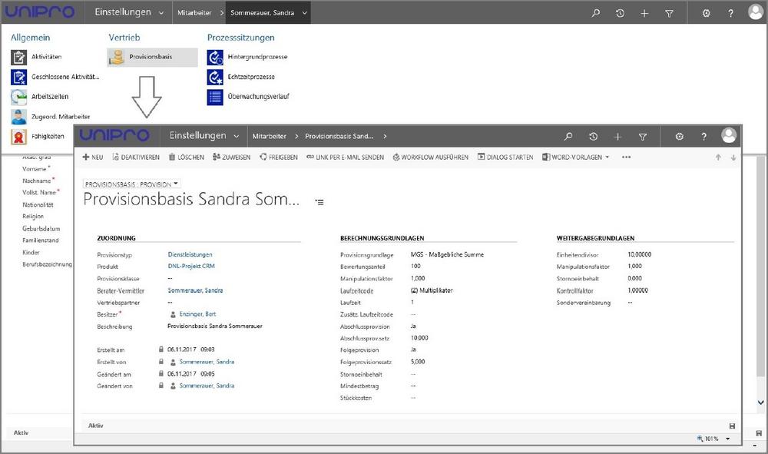768x454 pixels.
Task: Go to previous record up arrow
Action: click(x=718, y=157)
